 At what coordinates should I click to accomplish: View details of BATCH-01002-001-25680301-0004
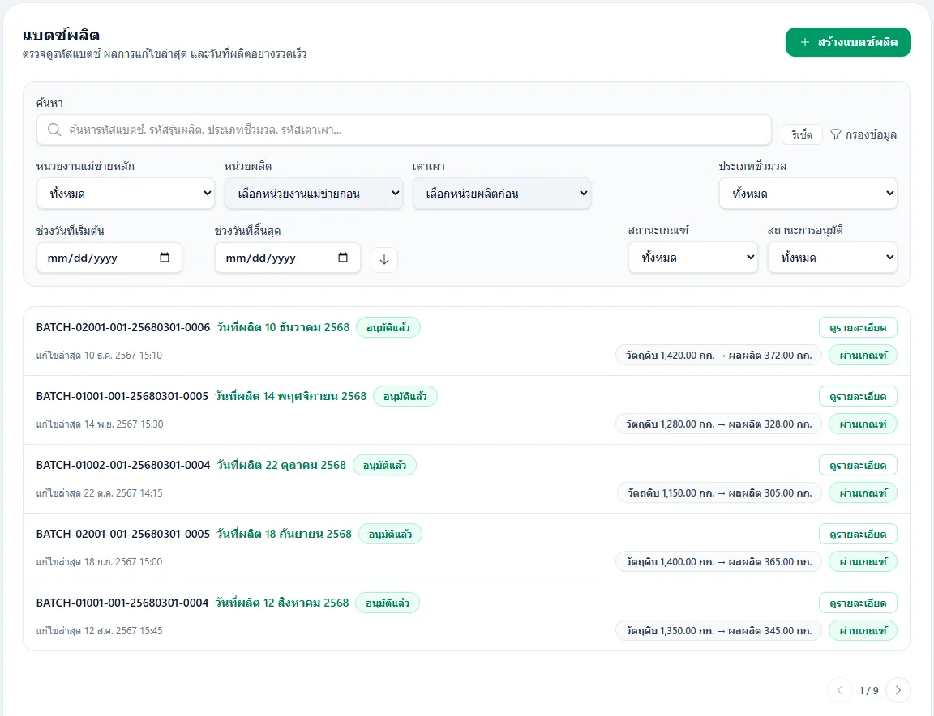(x=858, y=466)
